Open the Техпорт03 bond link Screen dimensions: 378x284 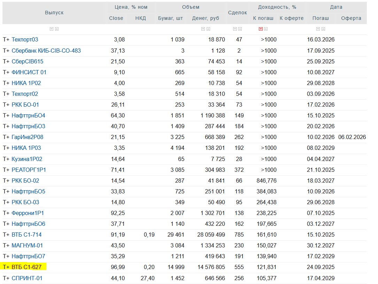coord(25,39)
